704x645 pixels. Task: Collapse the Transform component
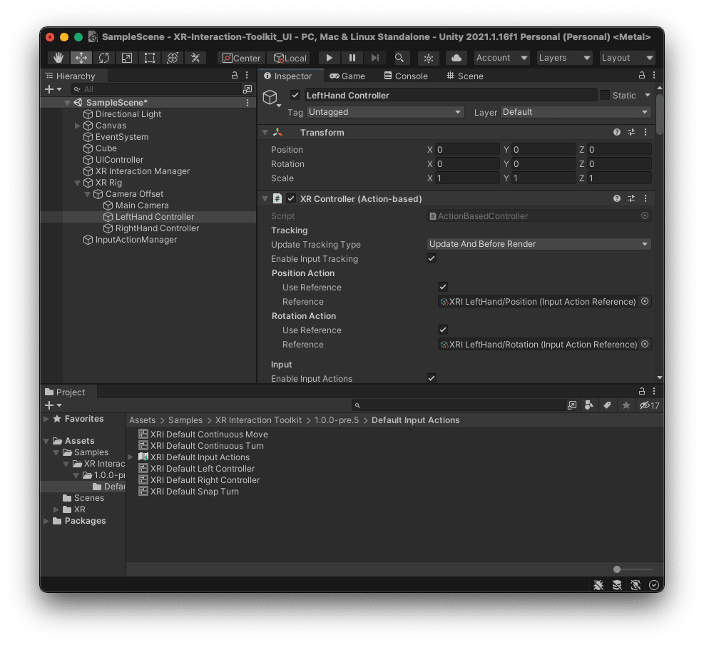pyautogui.click(x=265, y=133)
